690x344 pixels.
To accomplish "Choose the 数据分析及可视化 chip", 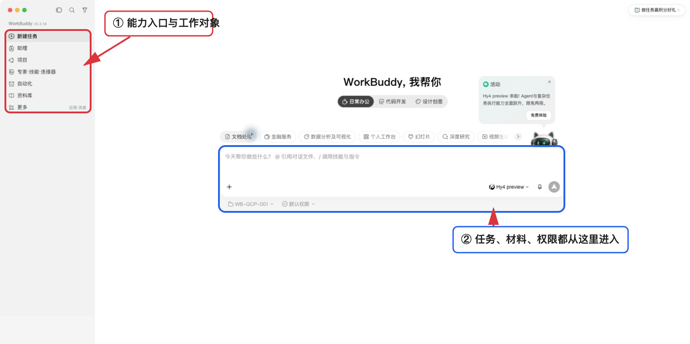I will [x=328, y=137].
